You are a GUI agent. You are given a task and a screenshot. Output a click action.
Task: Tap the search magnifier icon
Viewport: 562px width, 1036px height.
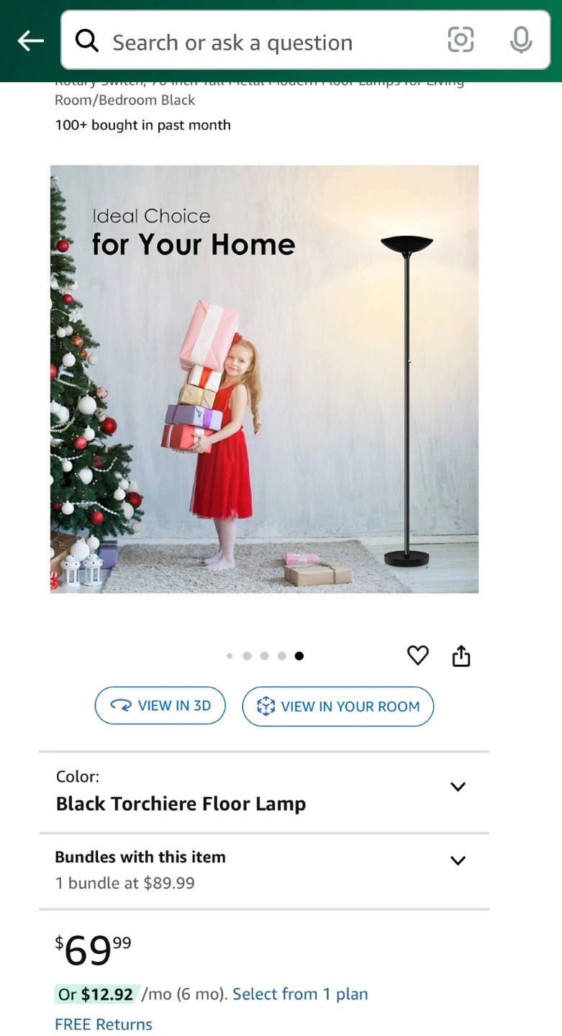click(x=87, y=42)
